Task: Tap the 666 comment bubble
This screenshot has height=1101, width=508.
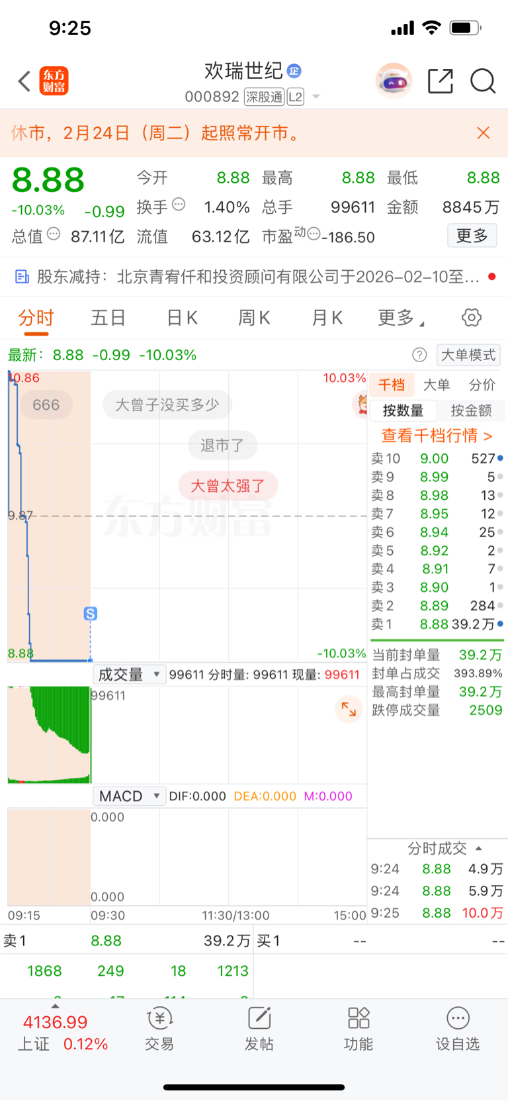Action: [46, 405]
